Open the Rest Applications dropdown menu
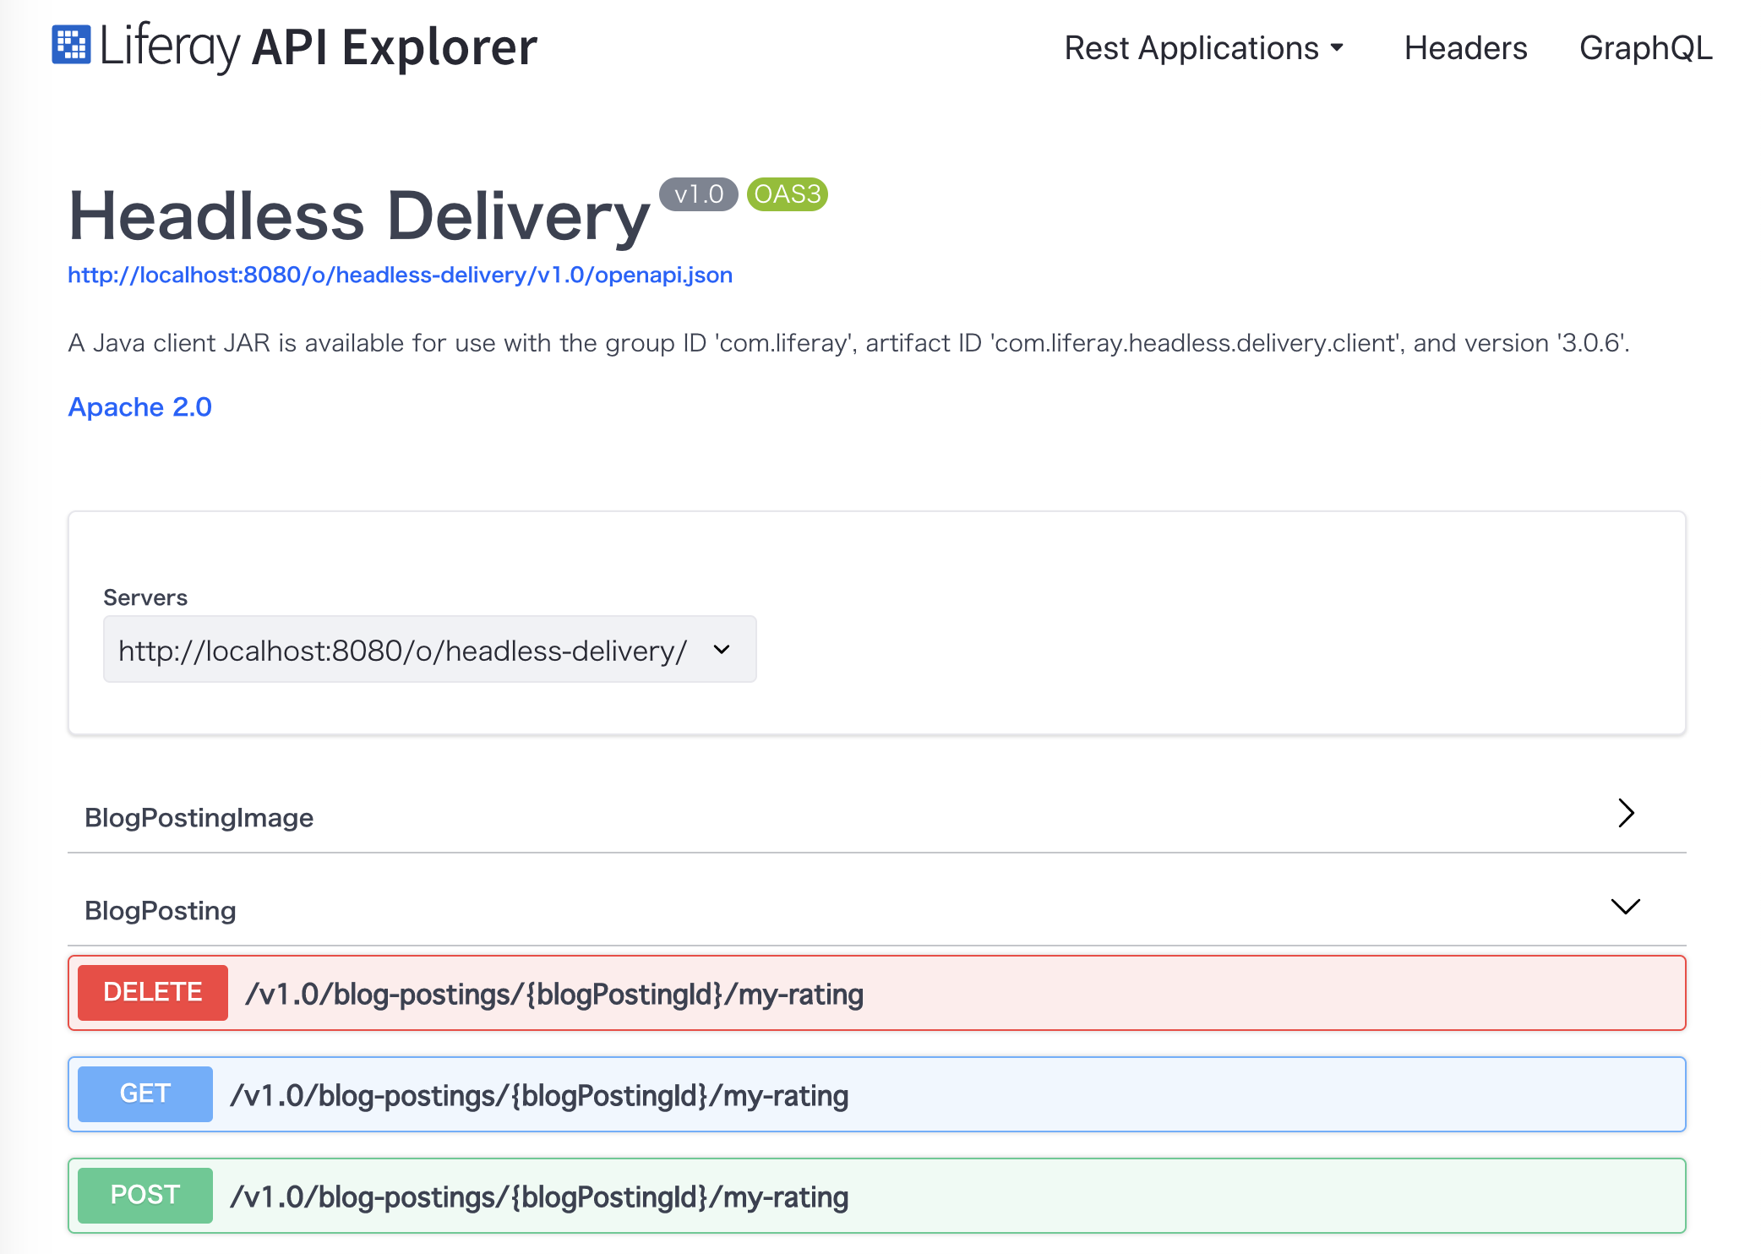The width and height of the screenshot is (1761, 1254). pos(1203,48)
